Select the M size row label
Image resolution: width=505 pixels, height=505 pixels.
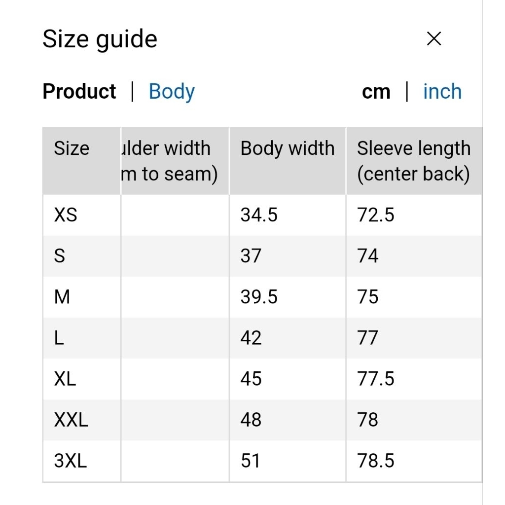(x=62, y=297)
